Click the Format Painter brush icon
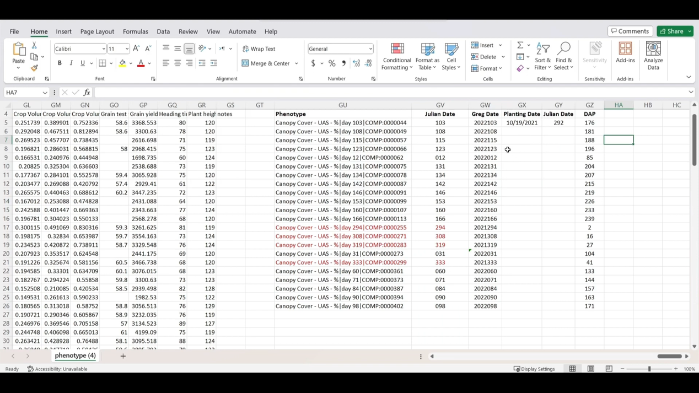This screenshot has width=699, height=393. pyautogui.click(x=34, y=68)
